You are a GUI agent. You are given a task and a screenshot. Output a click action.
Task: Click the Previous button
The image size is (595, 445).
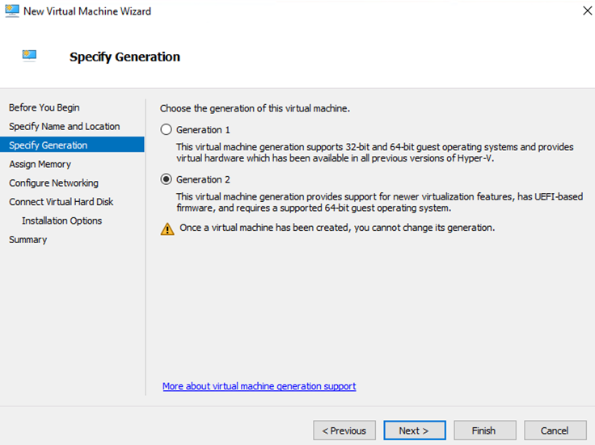(x=344, y=430)
